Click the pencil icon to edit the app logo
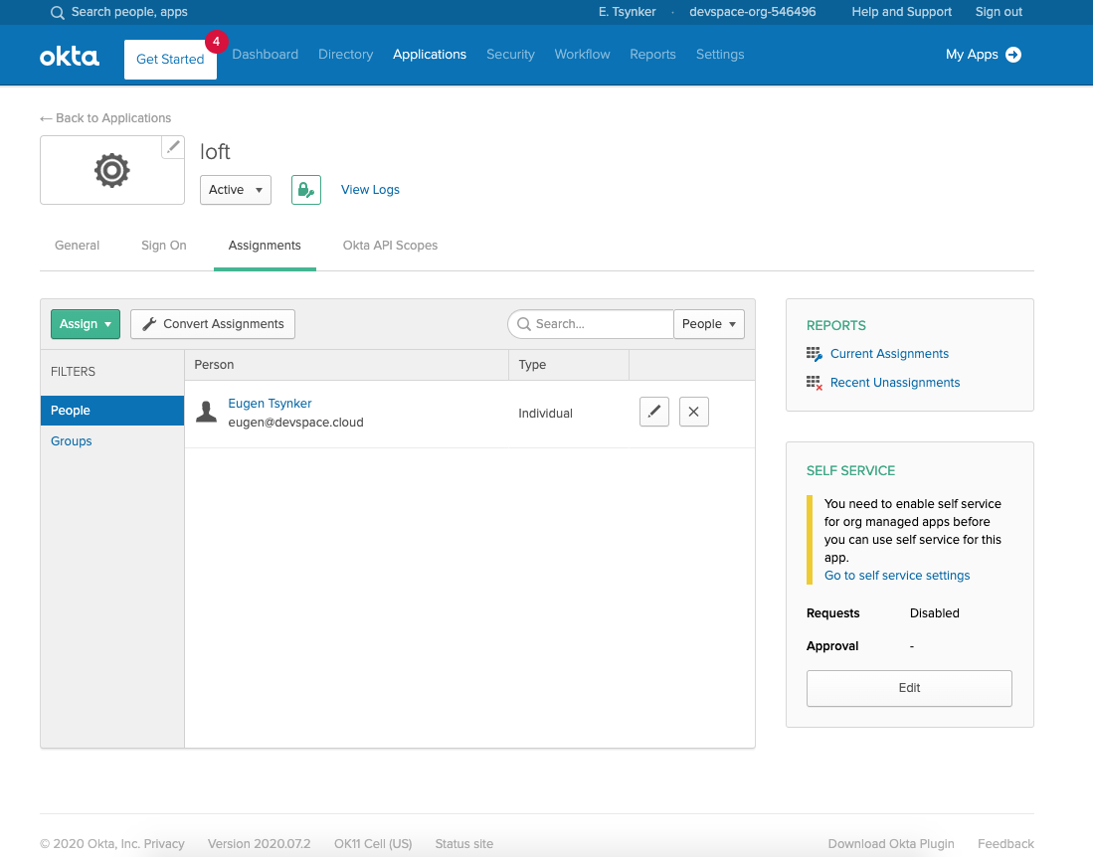Screen dimensions: 1093x857 click(172, 146)
